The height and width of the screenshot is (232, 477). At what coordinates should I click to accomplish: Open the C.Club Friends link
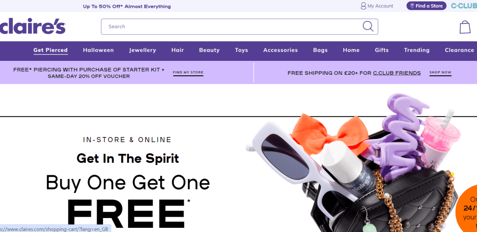(397, 73)
